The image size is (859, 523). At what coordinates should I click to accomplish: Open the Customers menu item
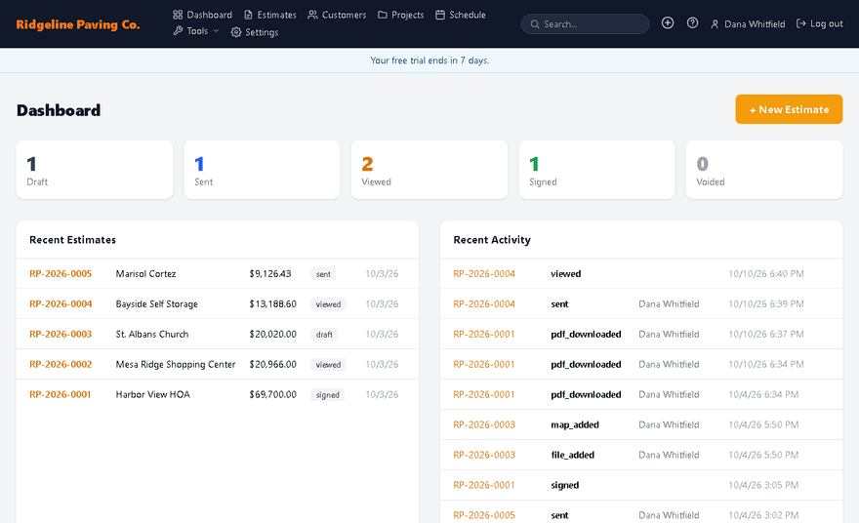pyautogui.click(x=337, y=15)
